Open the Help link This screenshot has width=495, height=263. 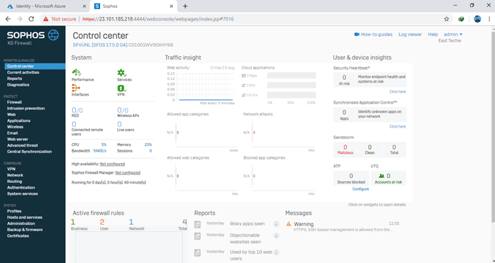[x=433, y=35]
